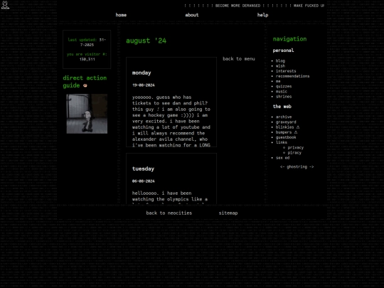Screen dimensions: 384x288
Task: Open the me link in navigation
Action: pyautogui.click(x=278, y=81)
